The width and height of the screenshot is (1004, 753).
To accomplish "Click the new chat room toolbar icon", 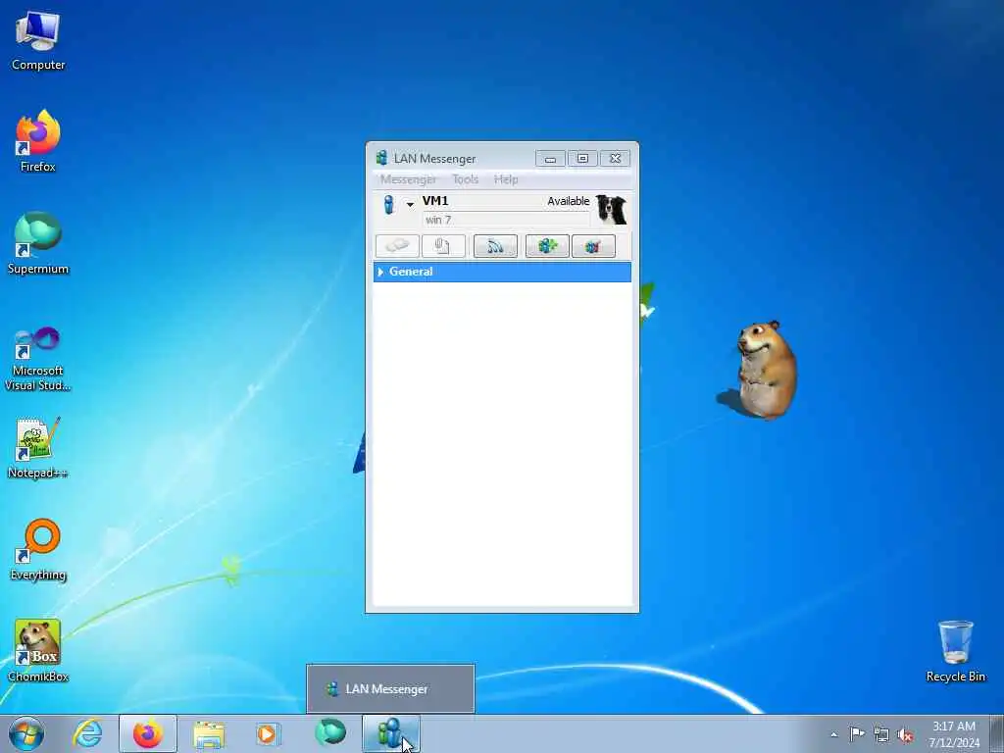I will click(547, 246).
